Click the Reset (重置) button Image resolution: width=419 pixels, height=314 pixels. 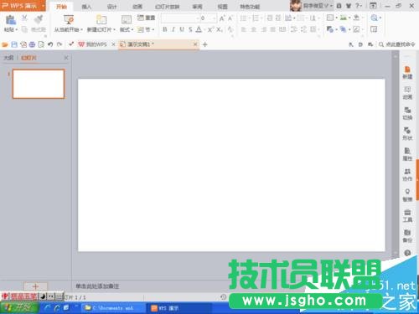coord(146,18)
